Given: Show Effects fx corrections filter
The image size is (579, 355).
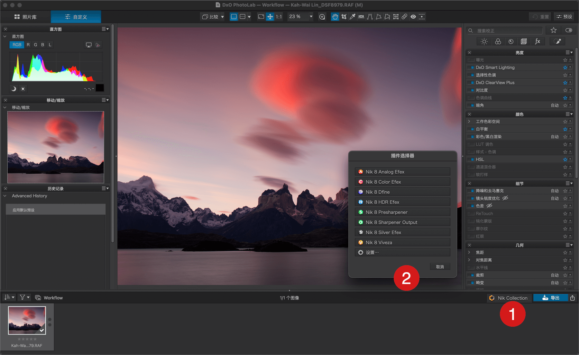Looking at the screenshot, I should (538, 41).
